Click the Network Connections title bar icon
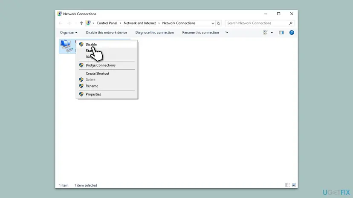Screen dimensions: 353x198 tap(59, 14)
